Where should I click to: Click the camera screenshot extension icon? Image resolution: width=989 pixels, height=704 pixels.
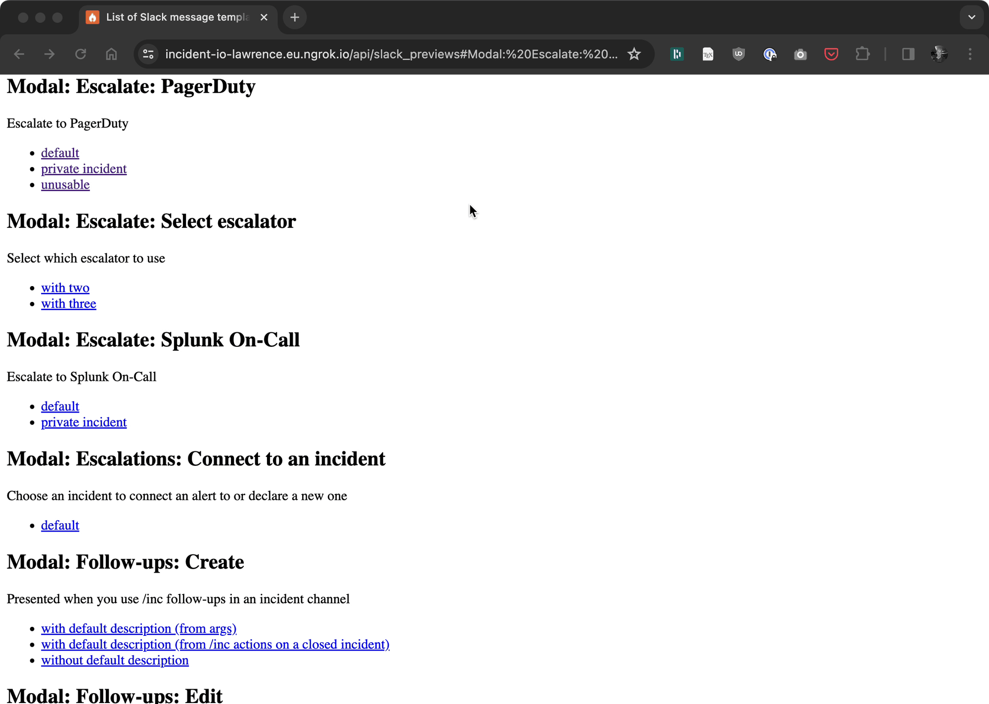[x=800, y=54]
